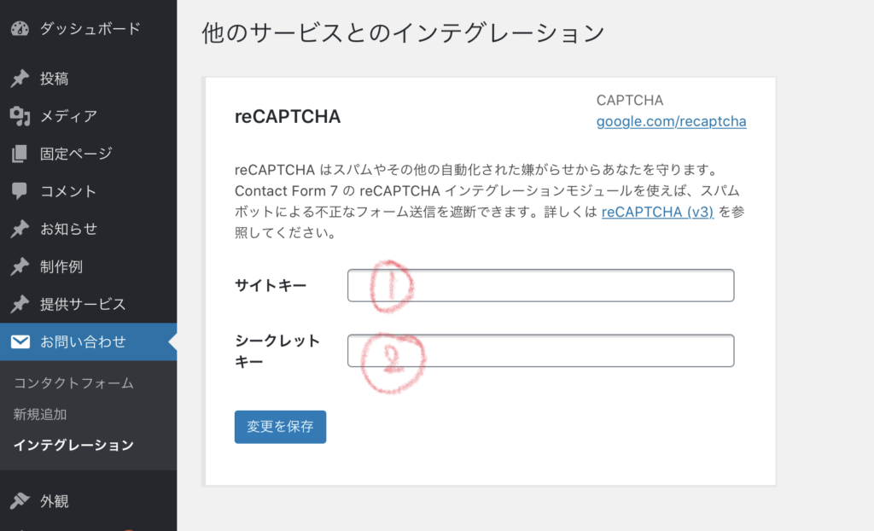This screenshot has width=874, height=531.
Task: Focus the シークレットキー input field
Action: coord(540,351)
